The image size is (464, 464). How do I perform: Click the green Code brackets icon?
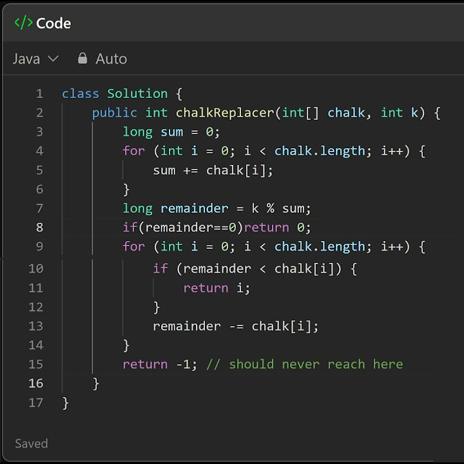point(23,23)
